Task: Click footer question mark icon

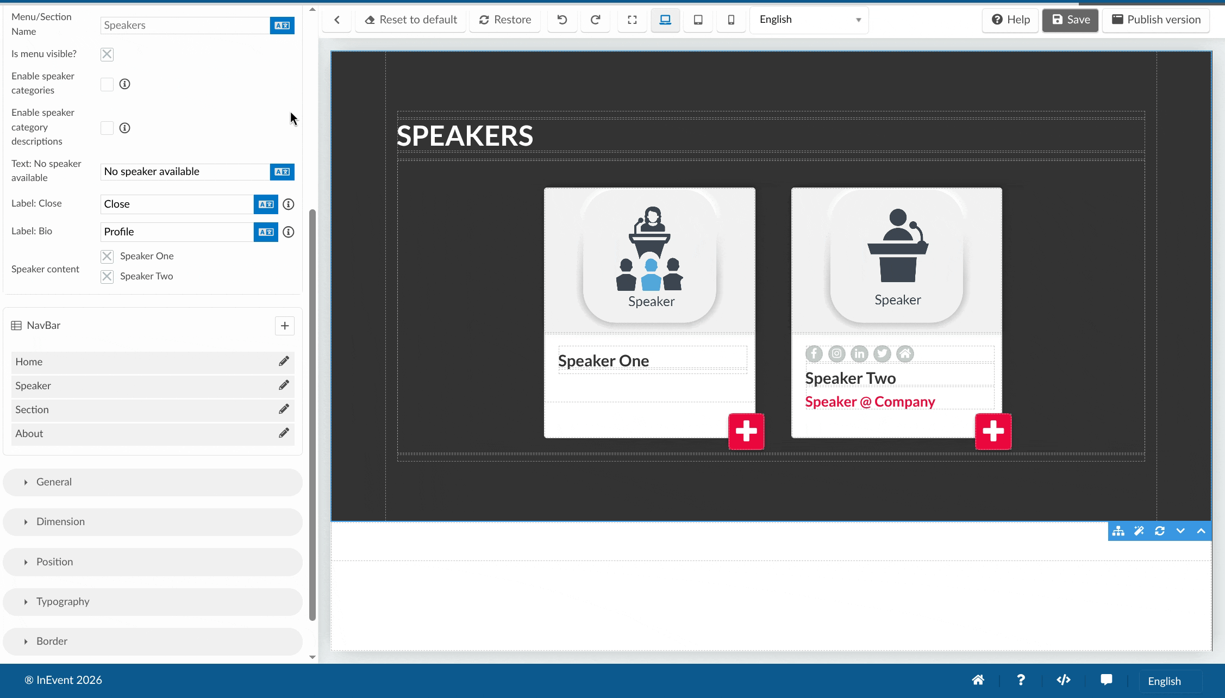Action: pos(1021,680)
